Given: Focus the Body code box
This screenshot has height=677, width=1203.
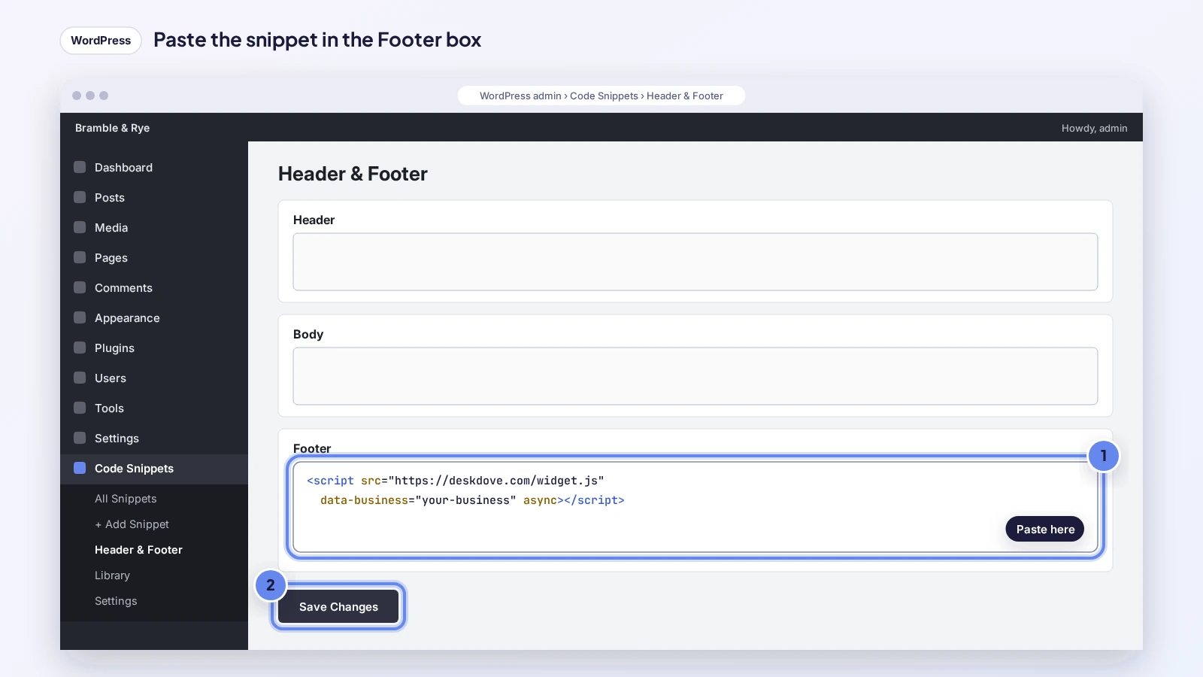Looking at the screenshot, I should click(695, 376).
